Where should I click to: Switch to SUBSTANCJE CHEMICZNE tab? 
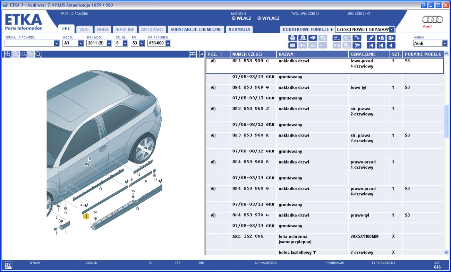click(x=196, y=29)
